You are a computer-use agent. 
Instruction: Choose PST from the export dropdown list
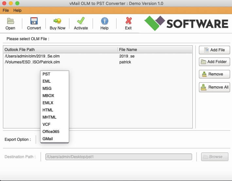[46, 74]
